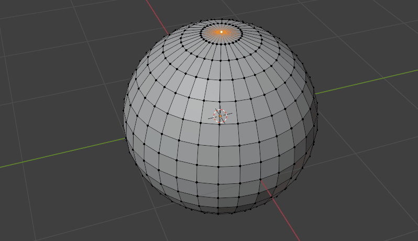The width and height of the screenshot is (418, 241).
Task: Click the bottom-most vertex of the sphere
Action: 218,213
